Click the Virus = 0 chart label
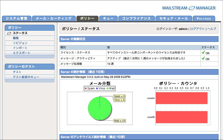The image size is (223, 140). point(119,100)
